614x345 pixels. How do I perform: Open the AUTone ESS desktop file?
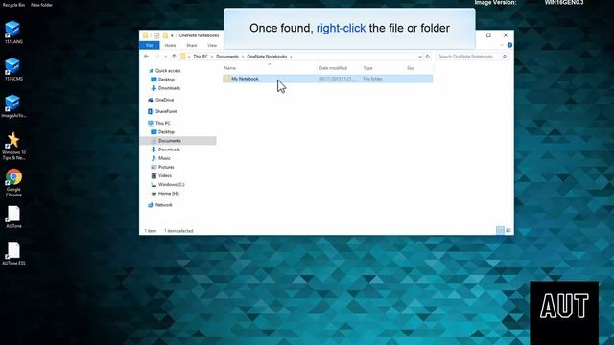click(13, 253)
